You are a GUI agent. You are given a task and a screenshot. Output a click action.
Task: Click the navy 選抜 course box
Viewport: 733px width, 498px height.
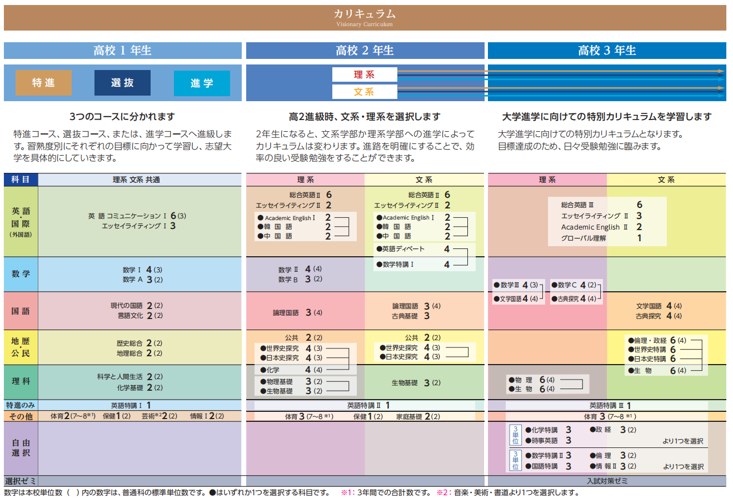click(122, 83)
